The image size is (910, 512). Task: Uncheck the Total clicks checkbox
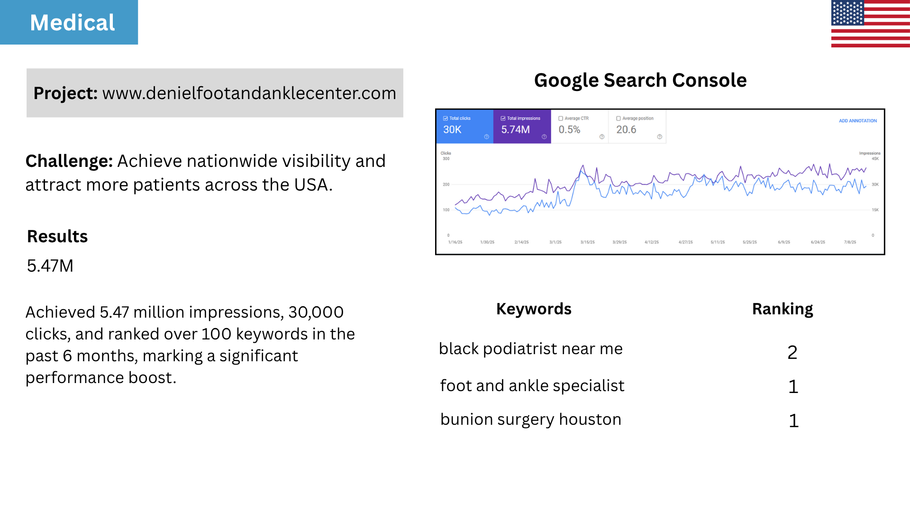click(446, 118)
